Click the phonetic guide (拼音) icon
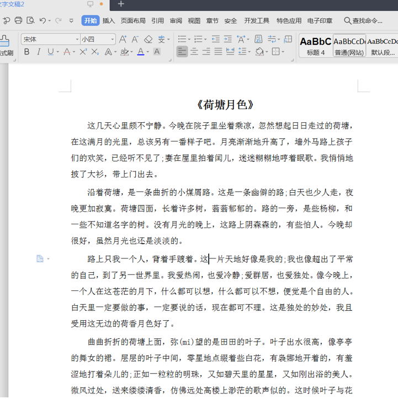The image size is (398, 399). tap(162, 40)
